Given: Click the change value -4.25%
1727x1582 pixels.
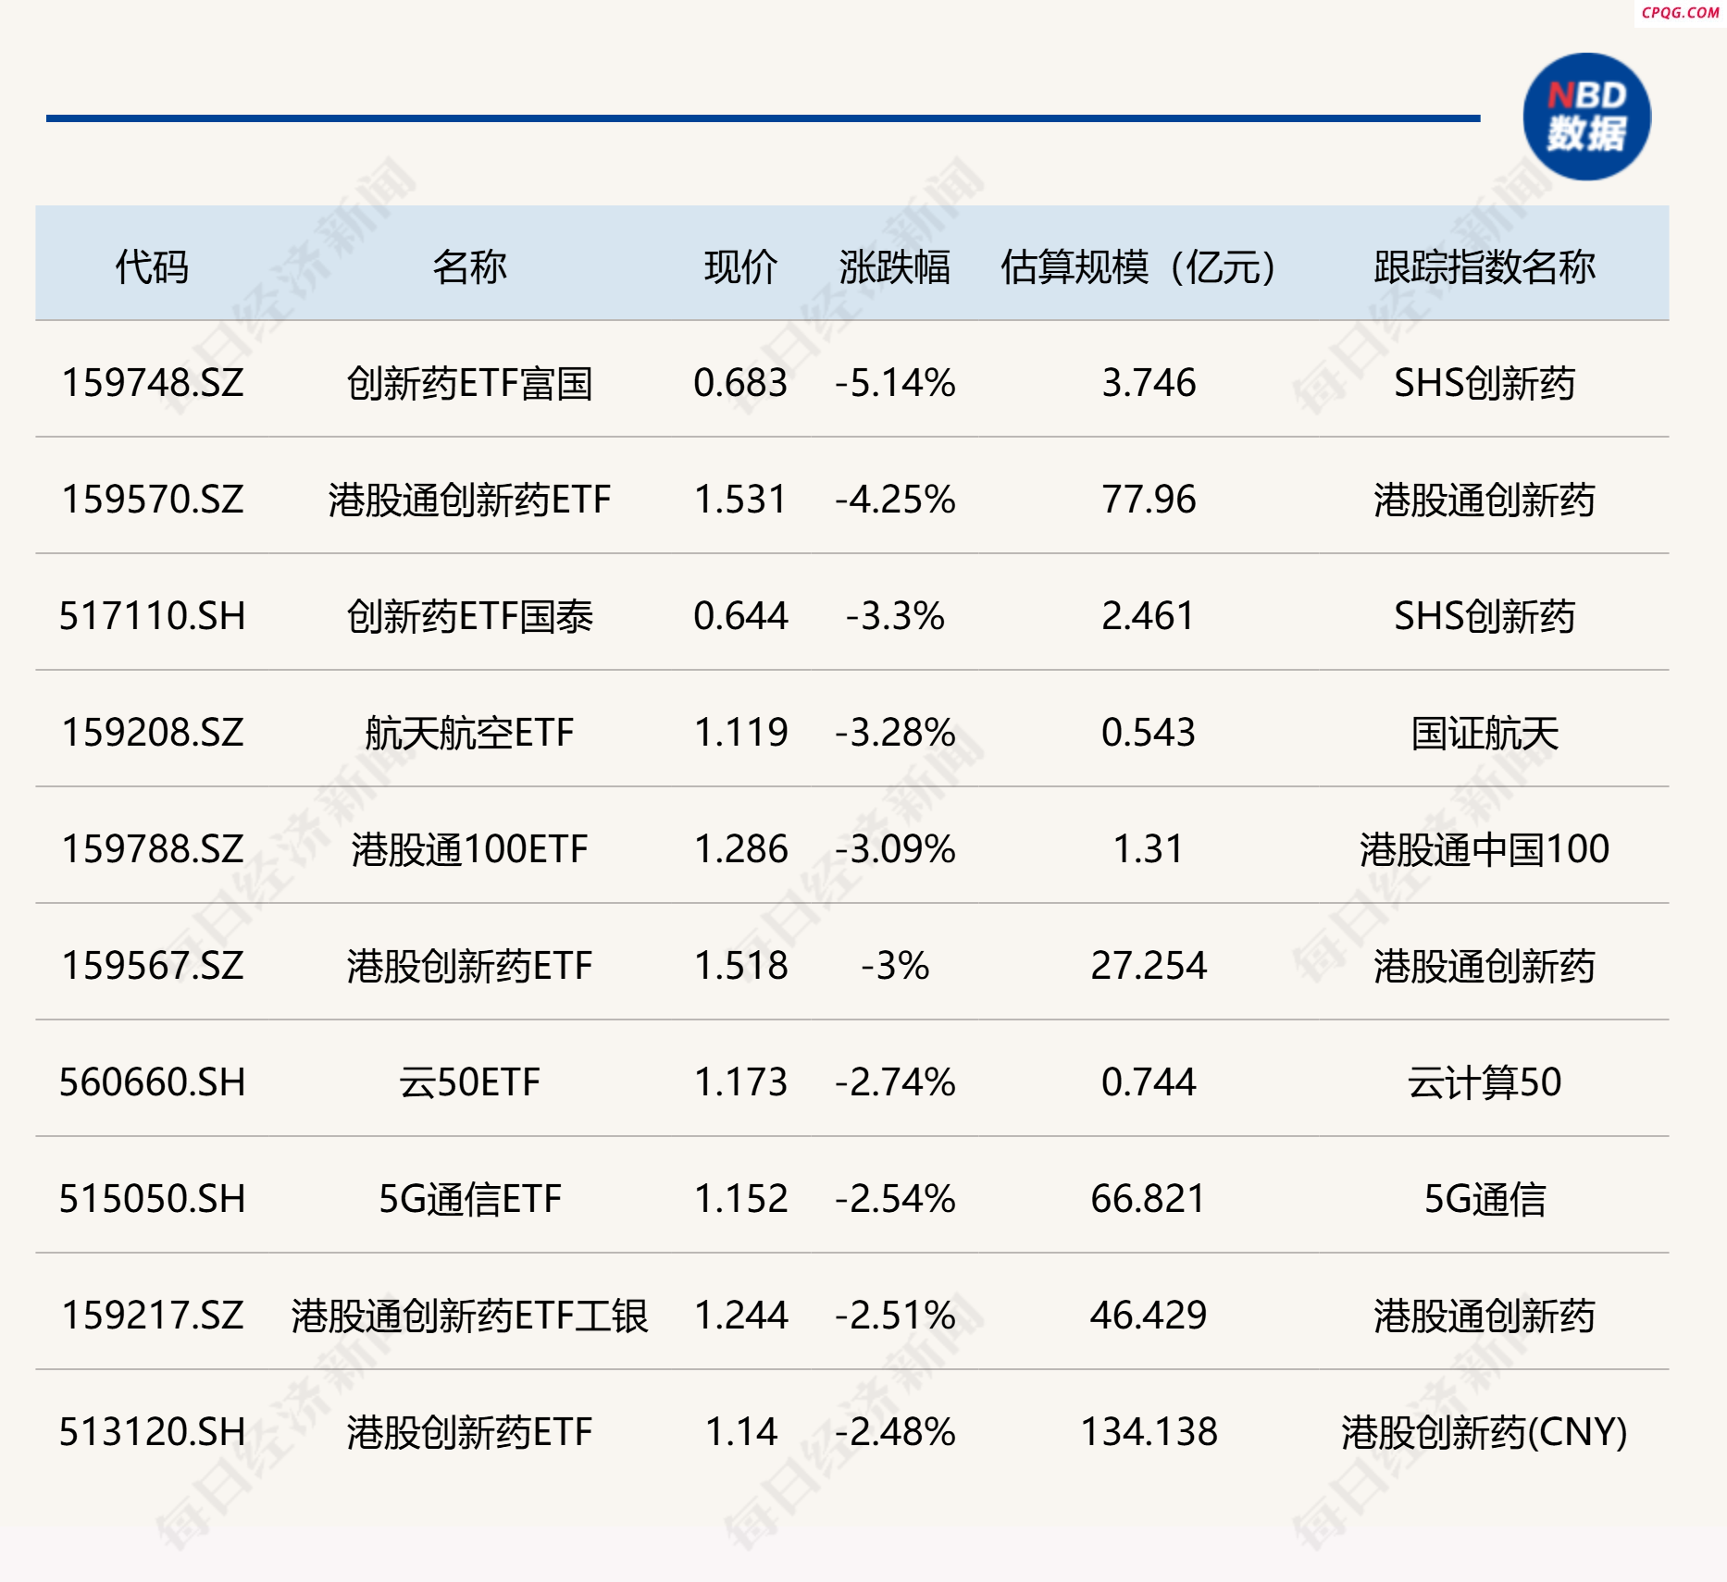Looking at the screenshot, I should coord(895,499).
